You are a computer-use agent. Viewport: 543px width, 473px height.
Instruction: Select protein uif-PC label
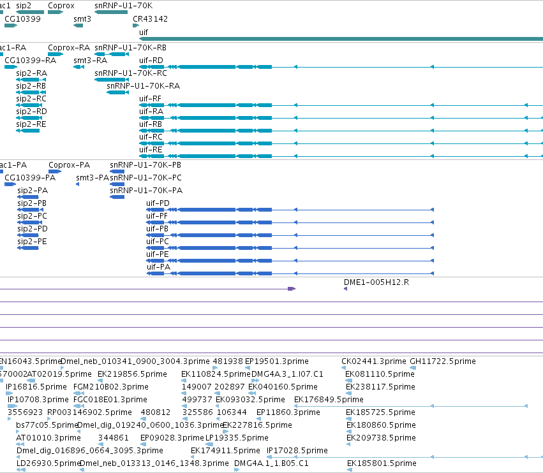(158, 242)
